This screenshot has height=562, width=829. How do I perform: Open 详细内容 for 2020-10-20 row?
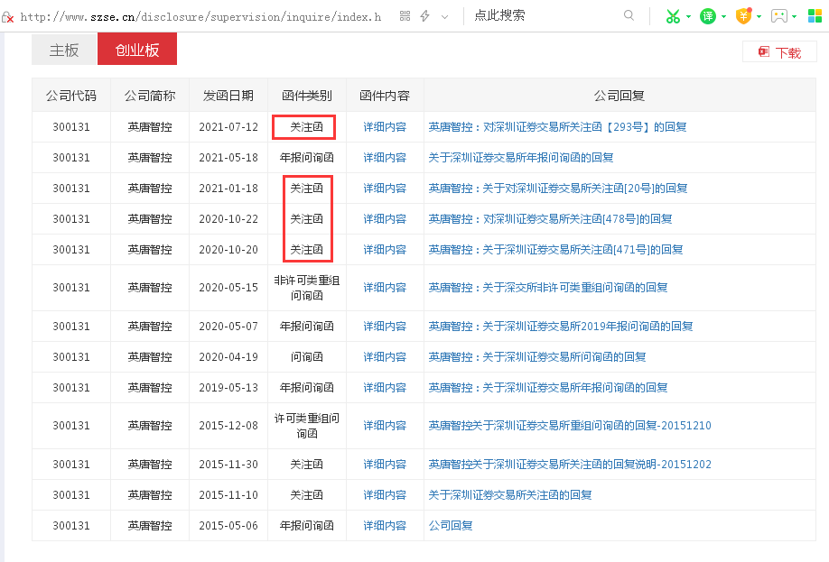click(385, 249)
